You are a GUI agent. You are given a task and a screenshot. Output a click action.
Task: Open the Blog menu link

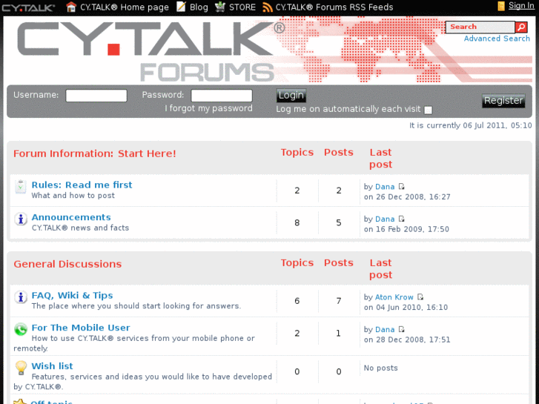(199, 7)
